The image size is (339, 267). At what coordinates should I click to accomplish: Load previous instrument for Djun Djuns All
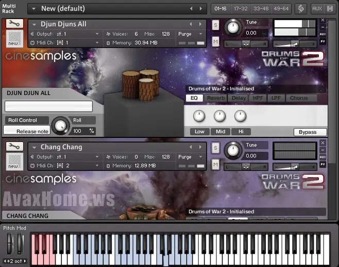tap(191, 24)
